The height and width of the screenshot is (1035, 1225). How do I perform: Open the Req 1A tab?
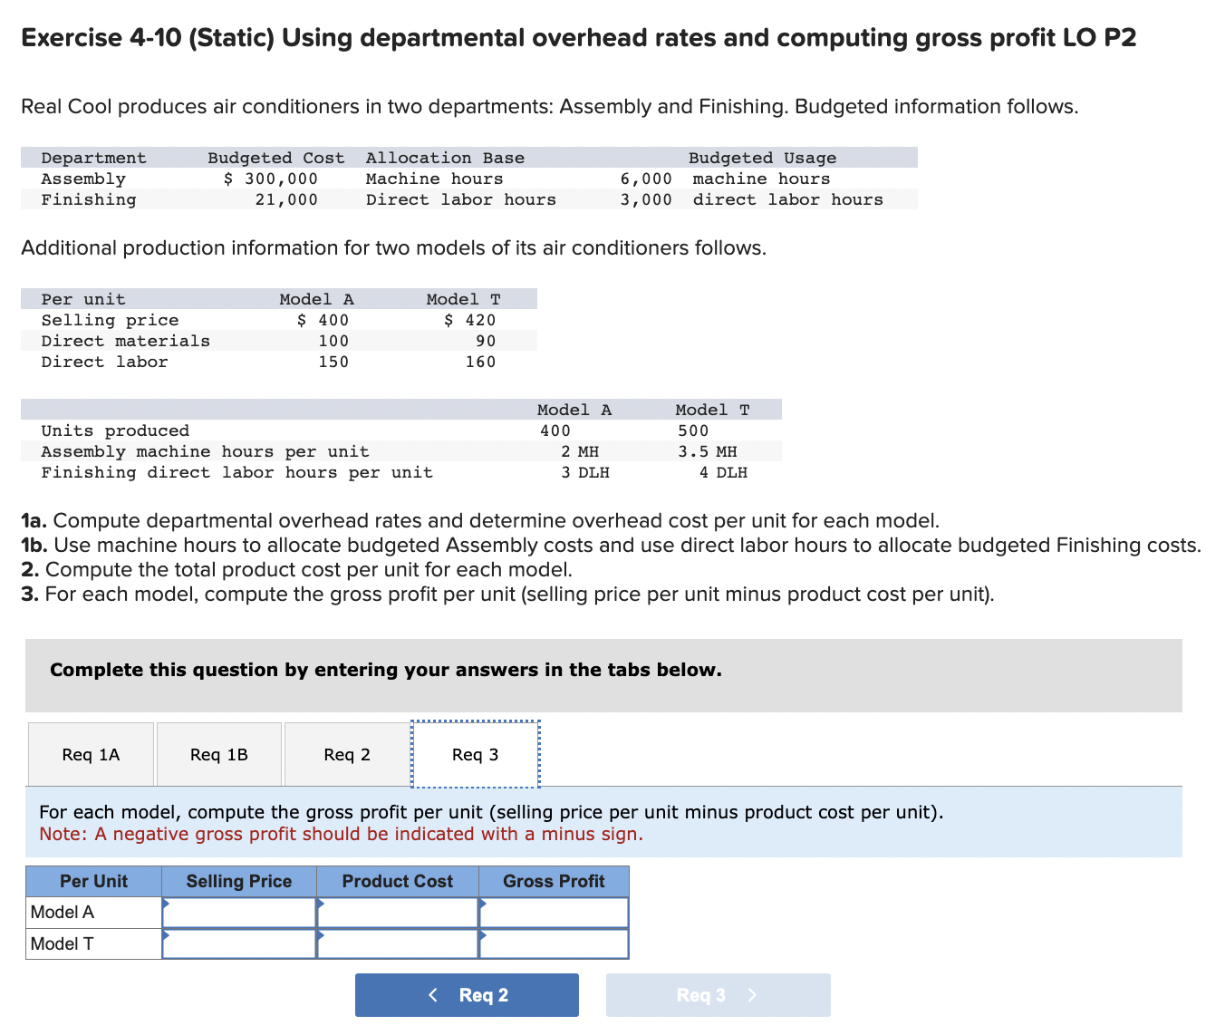pos(91,754)
